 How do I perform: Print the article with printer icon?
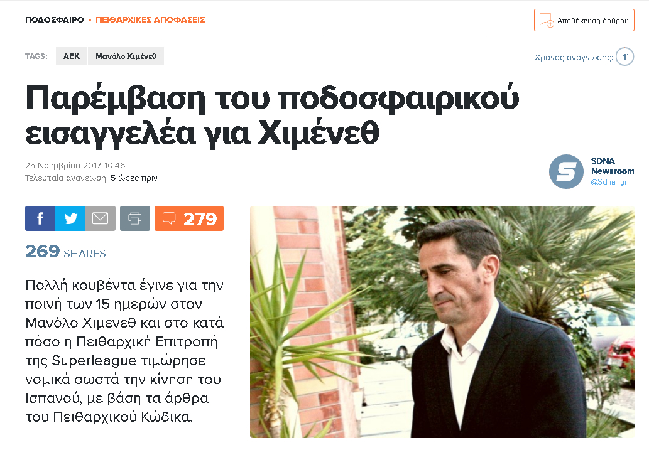pos(135,218)
